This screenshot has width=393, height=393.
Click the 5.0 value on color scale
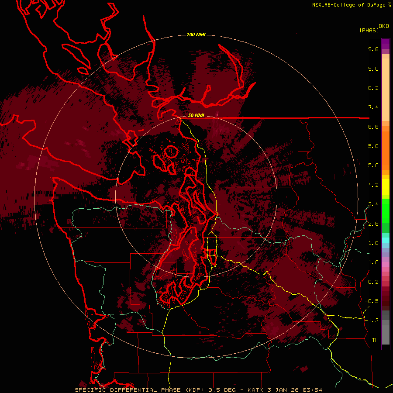coord(373,165)
